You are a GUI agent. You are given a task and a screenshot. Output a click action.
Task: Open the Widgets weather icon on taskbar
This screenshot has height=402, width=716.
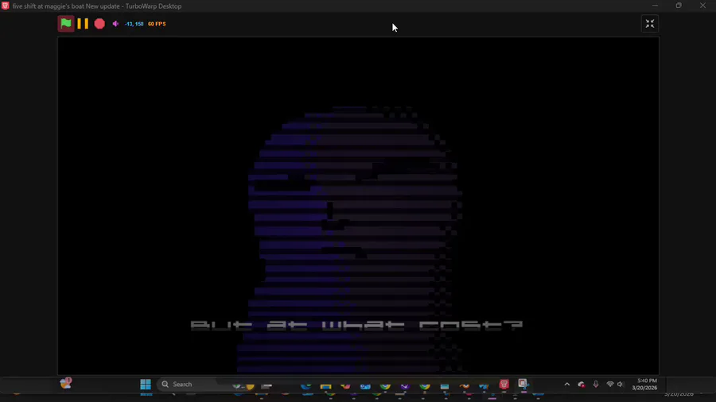point(66,384)
